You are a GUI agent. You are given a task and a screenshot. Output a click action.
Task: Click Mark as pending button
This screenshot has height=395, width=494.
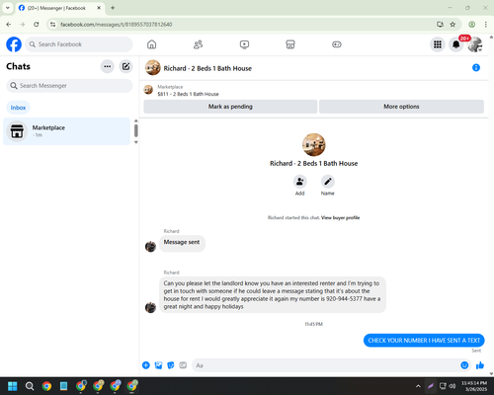[230, 107]
